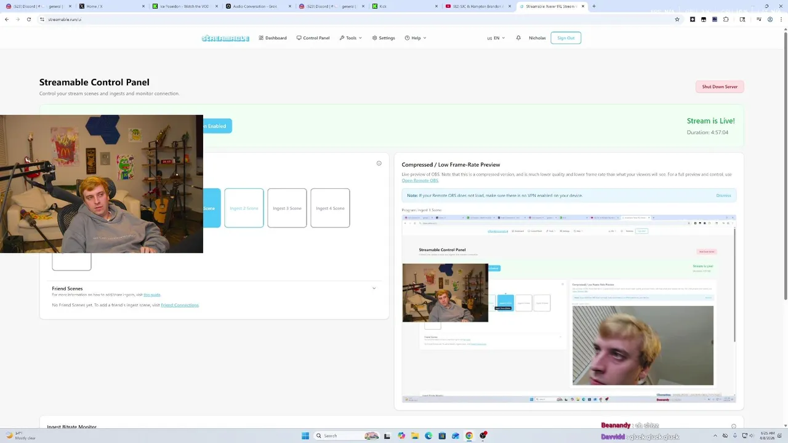Open the Settings nav item
The image size is (788, 443).
pyautogui.click(x=384, y=38)
